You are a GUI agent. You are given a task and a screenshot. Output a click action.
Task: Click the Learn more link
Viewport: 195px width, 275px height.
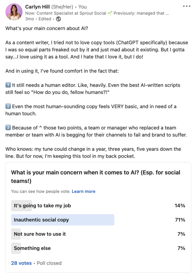(x=84, y=191)
